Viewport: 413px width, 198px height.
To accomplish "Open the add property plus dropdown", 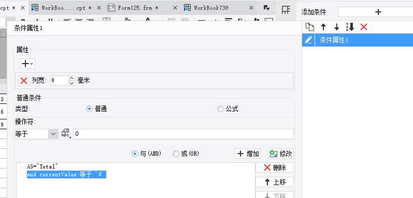I will pos(27,64).
